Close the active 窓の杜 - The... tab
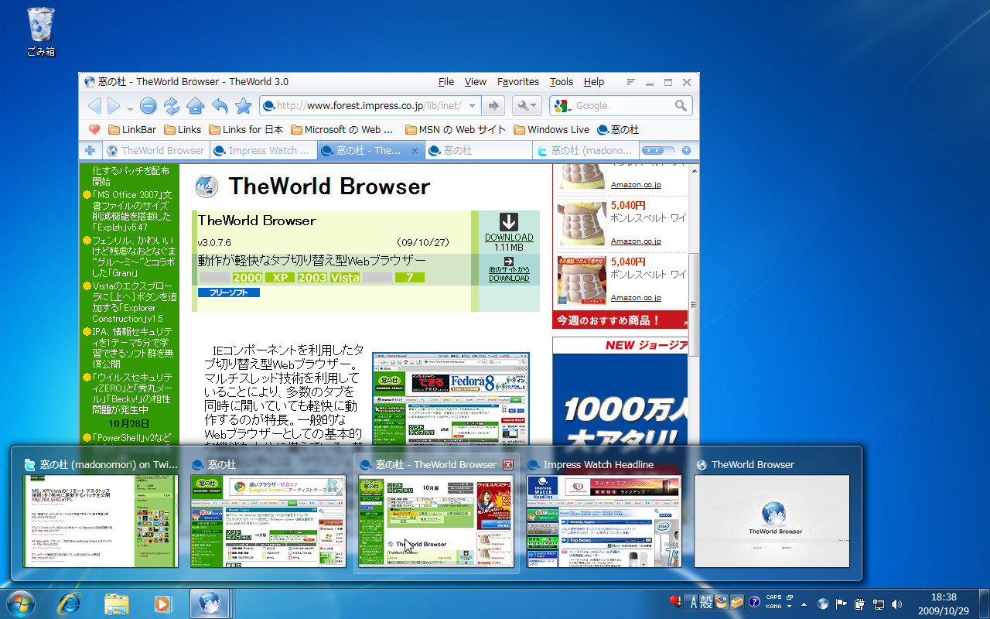 pos(415,151)
